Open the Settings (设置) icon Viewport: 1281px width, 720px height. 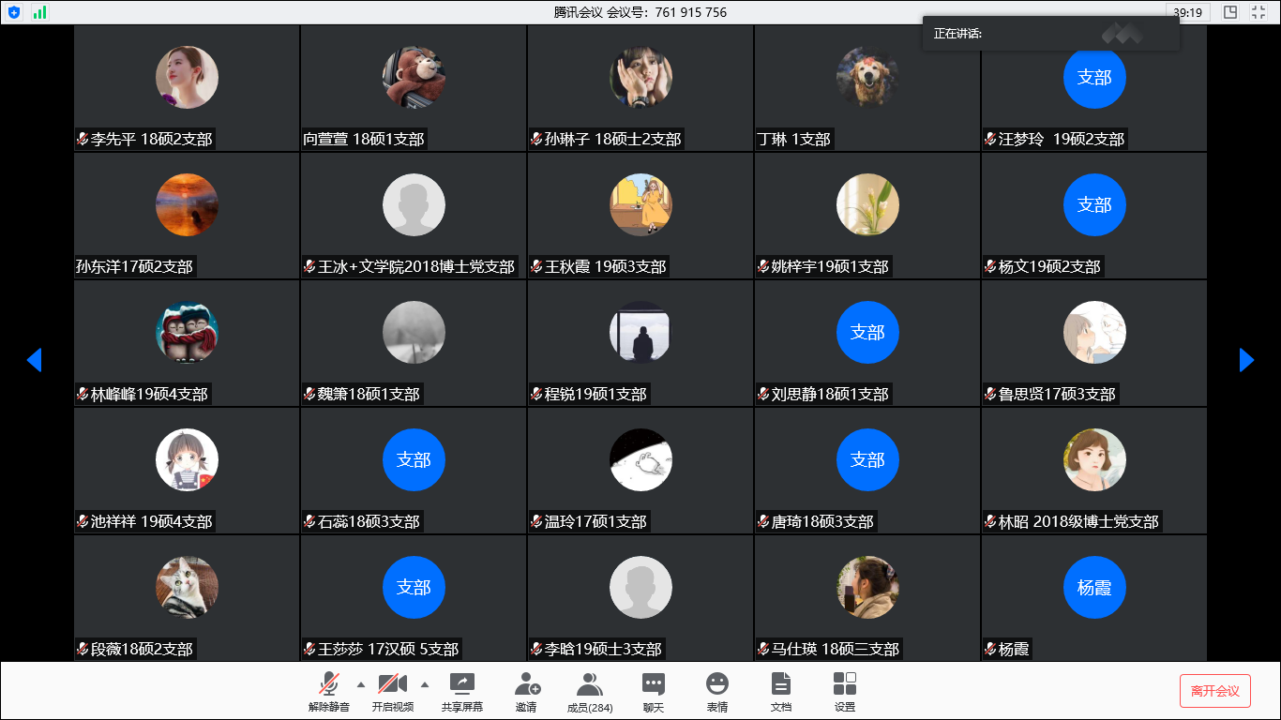tap(845, 692)
